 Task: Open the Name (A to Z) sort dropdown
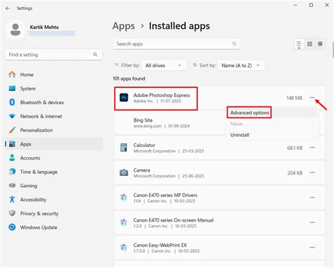coord(241,65)
